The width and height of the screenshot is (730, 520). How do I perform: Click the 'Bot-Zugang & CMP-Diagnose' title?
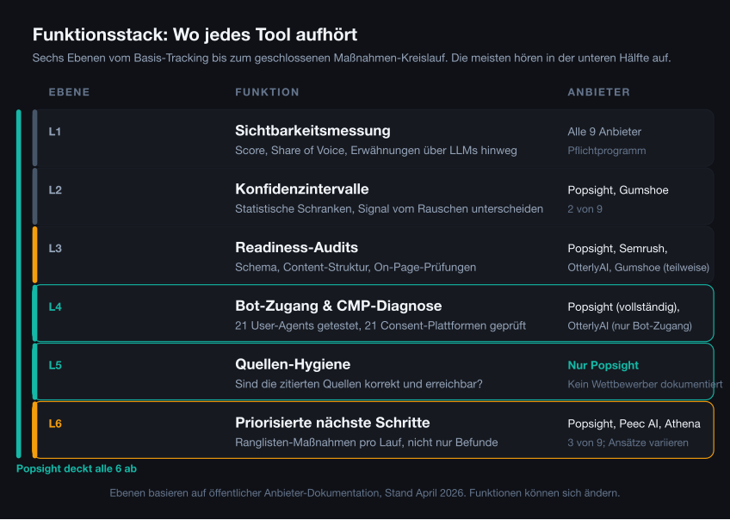(x=338, y=306)
